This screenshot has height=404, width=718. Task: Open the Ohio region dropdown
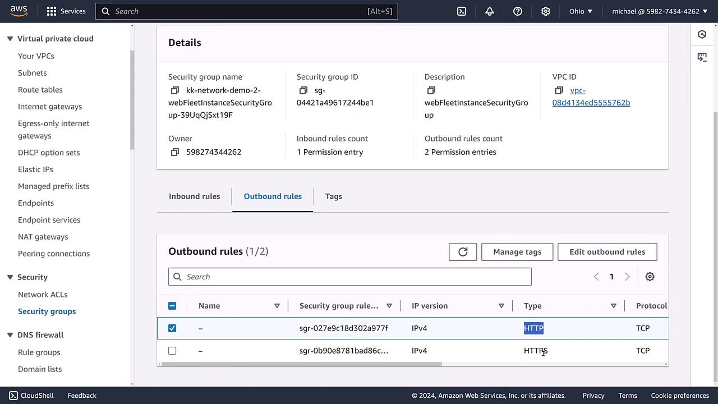pyautogui.click(x=581, y=11)
